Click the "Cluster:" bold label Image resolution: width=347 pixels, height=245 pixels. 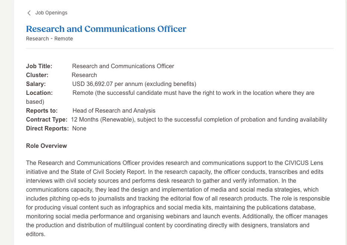pyautogui.click(x=37, y=75)
